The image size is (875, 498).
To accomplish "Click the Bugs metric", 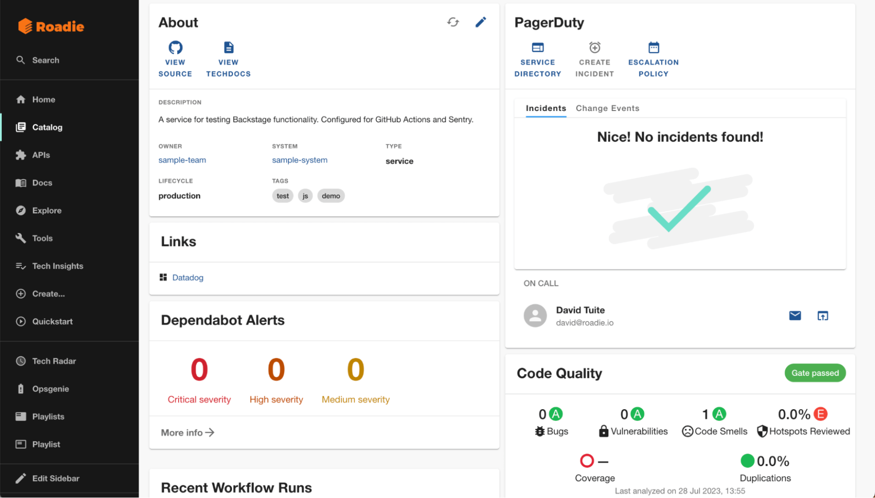I will [x=551, y=422].
